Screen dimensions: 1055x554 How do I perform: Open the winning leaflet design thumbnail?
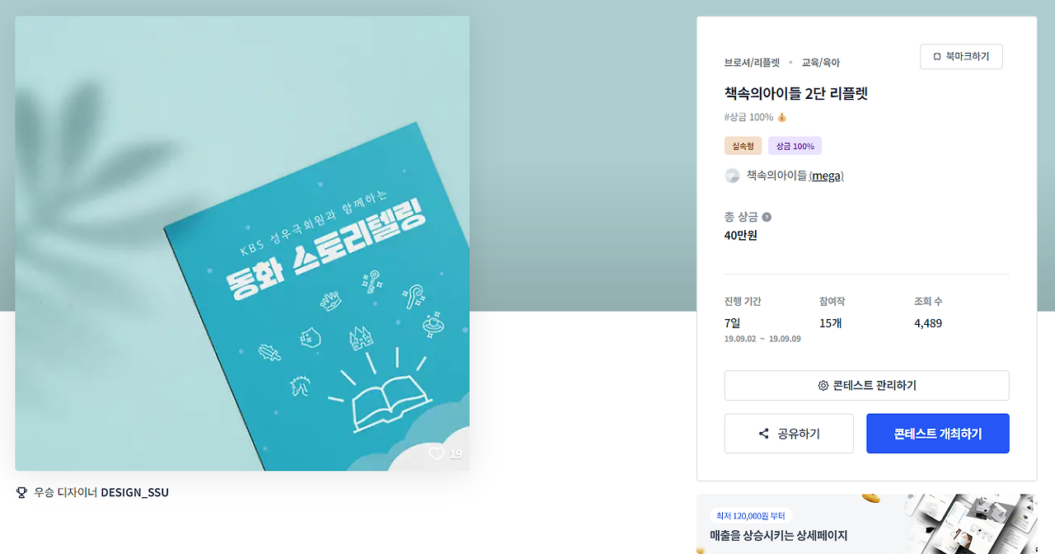coord(242,243)
